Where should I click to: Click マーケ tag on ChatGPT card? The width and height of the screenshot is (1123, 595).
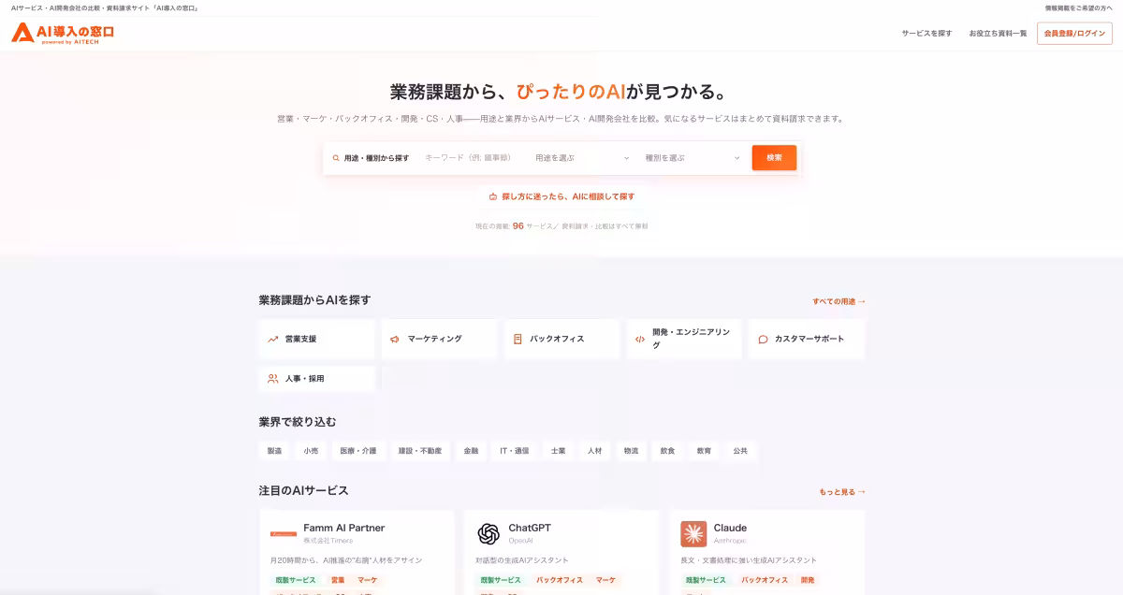point(606,580)
